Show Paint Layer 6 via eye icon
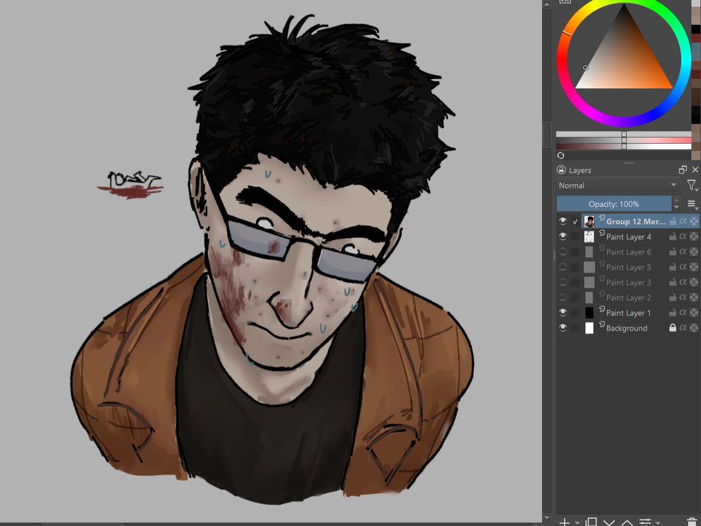This screenshot has width=701, height=526. (x=563, y=252)
